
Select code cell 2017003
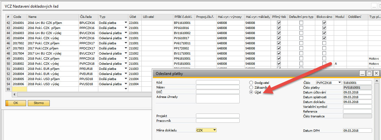point(20,48)
